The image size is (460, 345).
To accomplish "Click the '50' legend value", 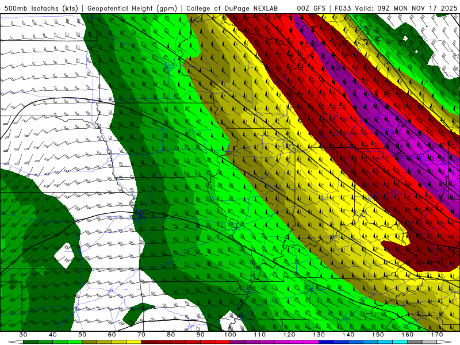I will tap(82, 335).
